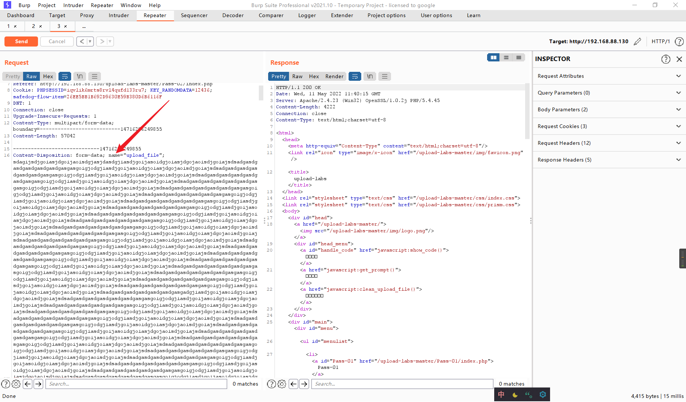Switch request view to Raw
This screenshot has width=686, height=402.
click(x=32, y=76)
